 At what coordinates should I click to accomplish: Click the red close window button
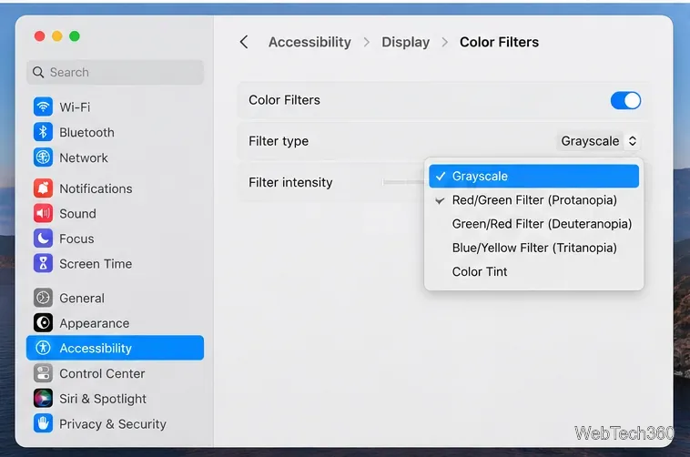click(x=40, y=36)
